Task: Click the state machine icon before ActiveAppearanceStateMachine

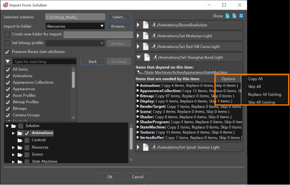Action: click(x=140, y=72)
